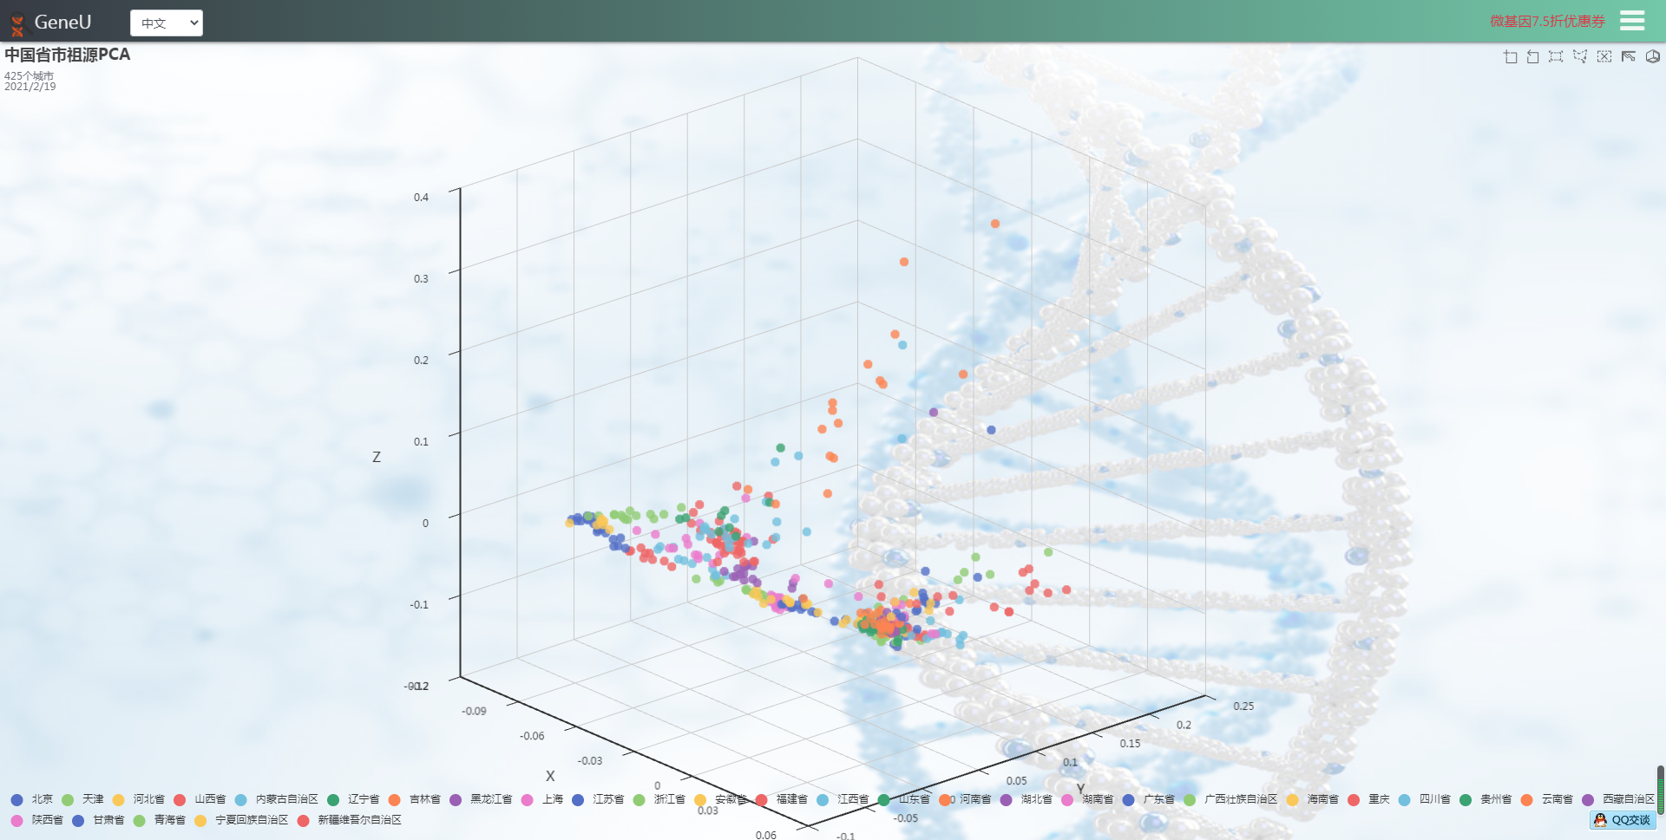
Task: Click the 重庆 legend color dot
Action: pos(1354,799)
